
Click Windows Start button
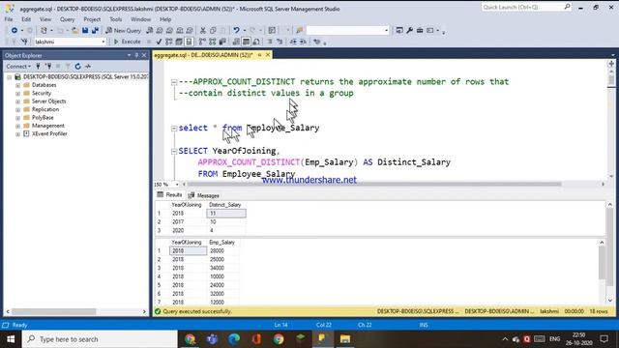click(11, 339)
